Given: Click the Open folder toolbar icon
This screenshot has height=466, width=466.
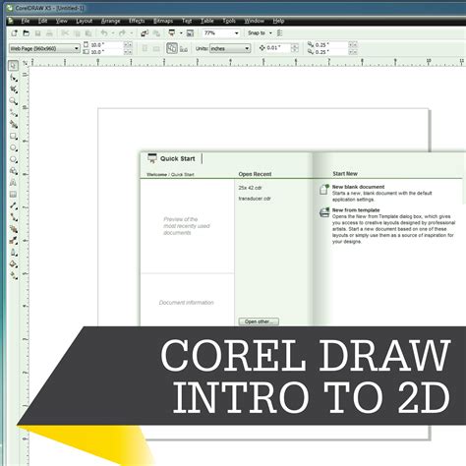Looking at the screenshot, I should click(x=27, y=33).
